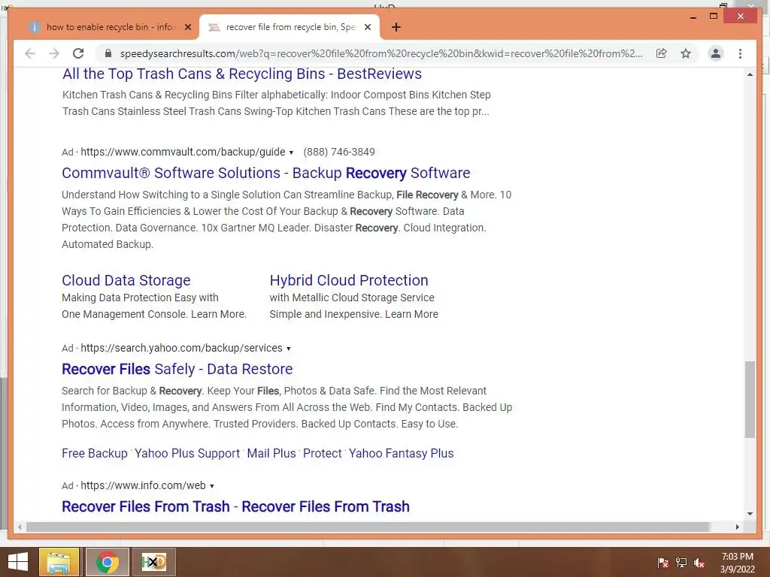Open 'All the Top Trash Cans & Recycling Bins' result

tap(242, 74)
